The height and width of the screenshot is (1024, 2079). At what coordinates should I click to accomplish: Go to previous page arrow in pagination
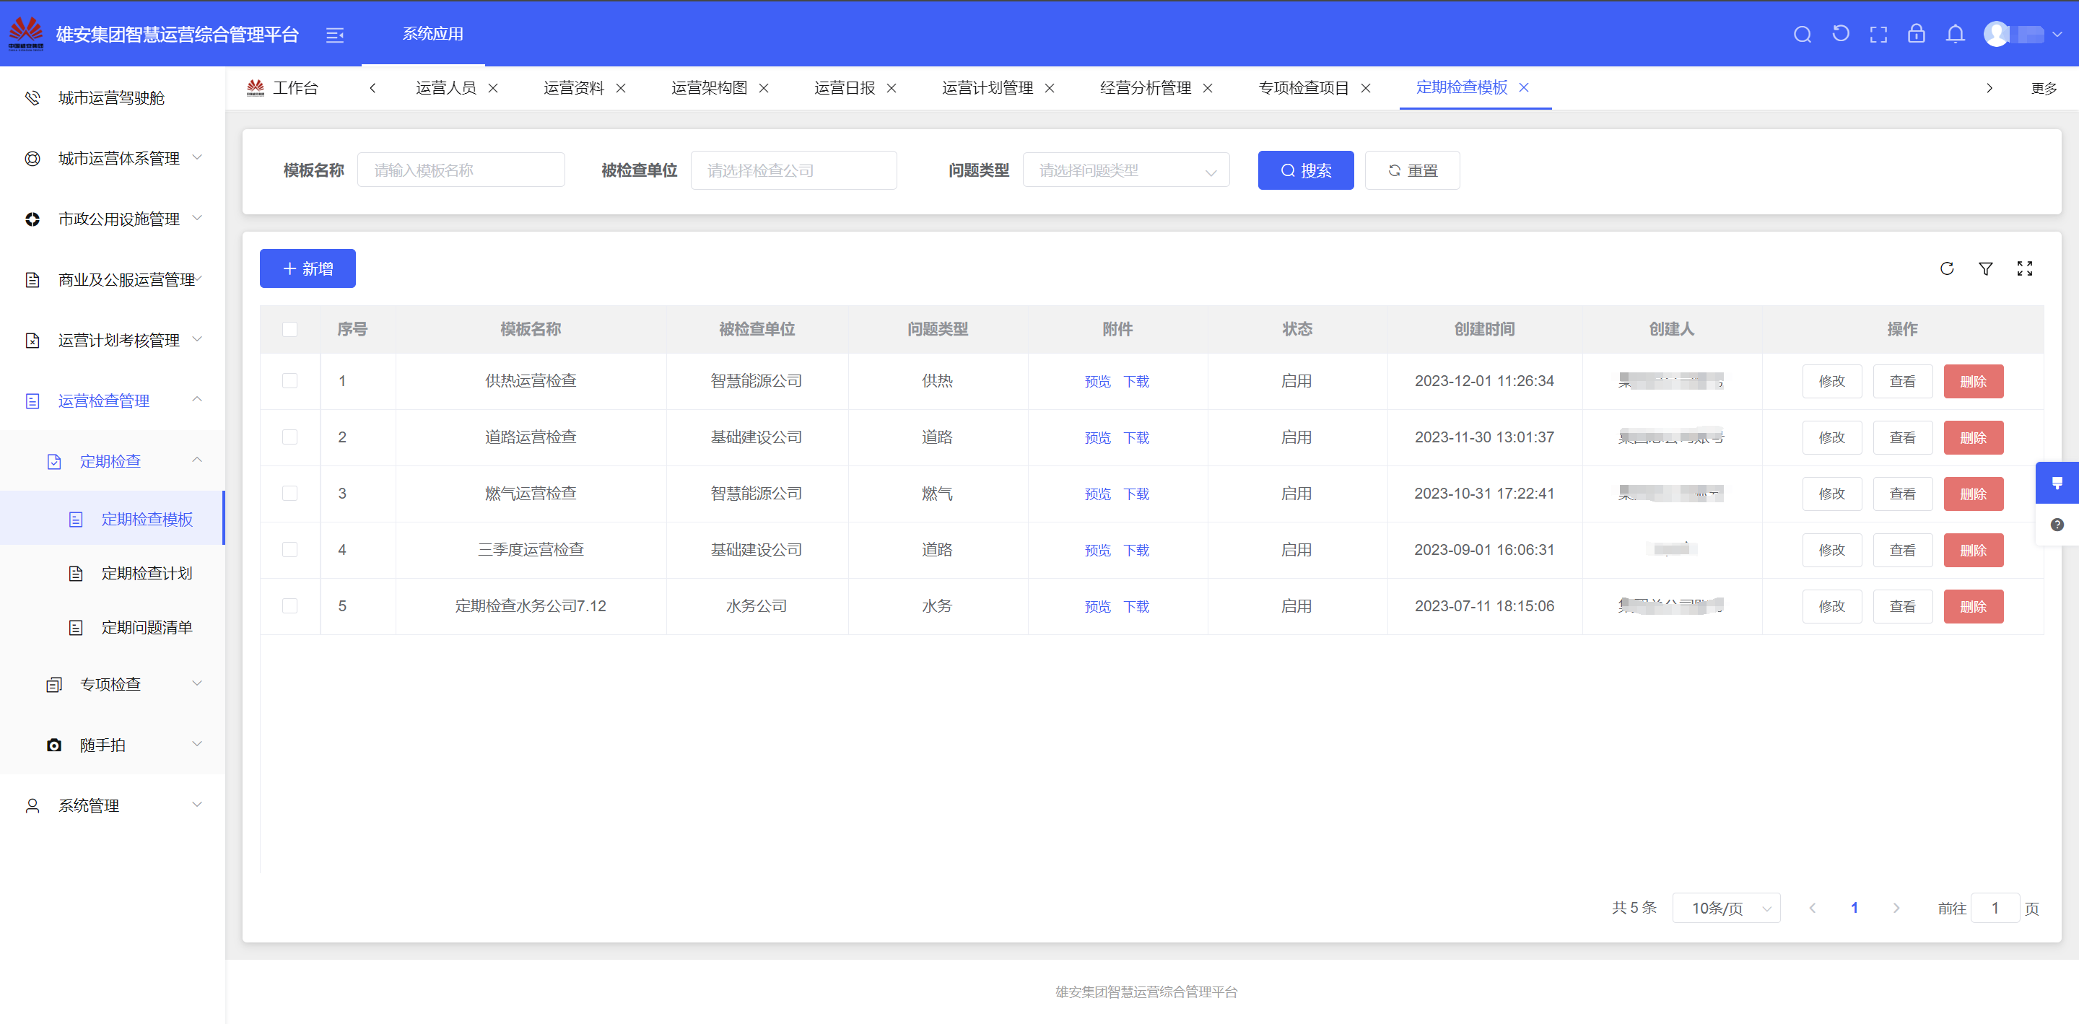coord(1813,908)
